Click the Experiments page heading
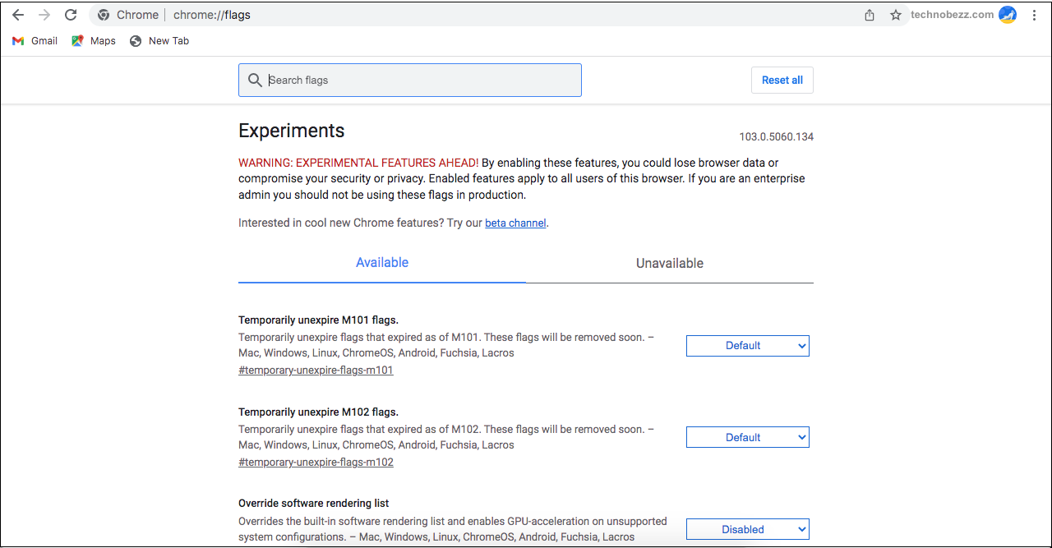 click(292, 131)
